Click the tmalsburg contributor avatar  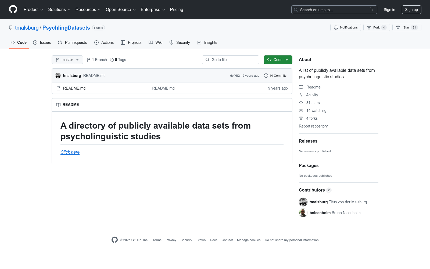pos(303,202)
